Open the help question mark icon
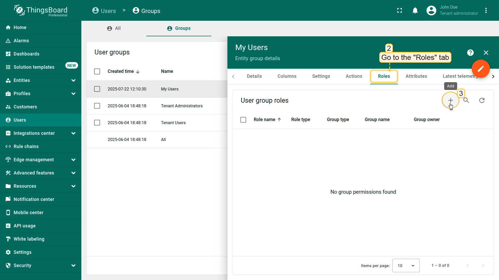The width and height of the screenshot is (499, 280). pyautogui.click(x=470, y=53)
